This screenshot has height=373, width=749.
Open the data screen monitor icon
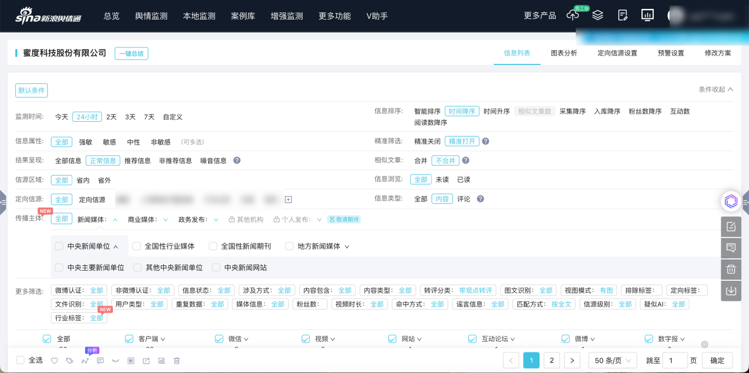tap(647, 16)
